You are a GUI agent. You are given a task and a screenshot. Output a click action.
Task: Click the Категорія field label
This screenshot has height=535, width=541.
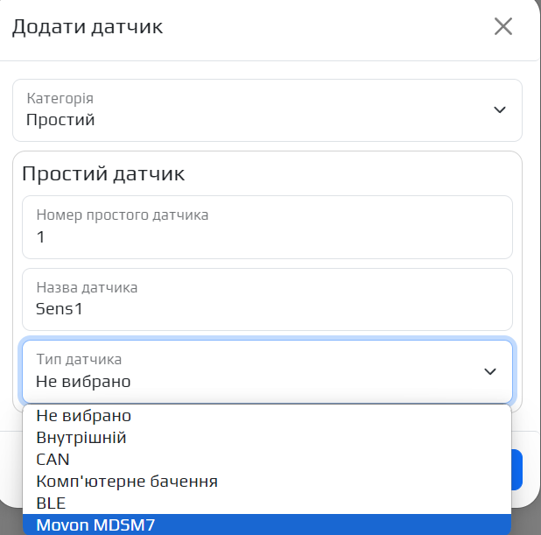coord(60,99)
